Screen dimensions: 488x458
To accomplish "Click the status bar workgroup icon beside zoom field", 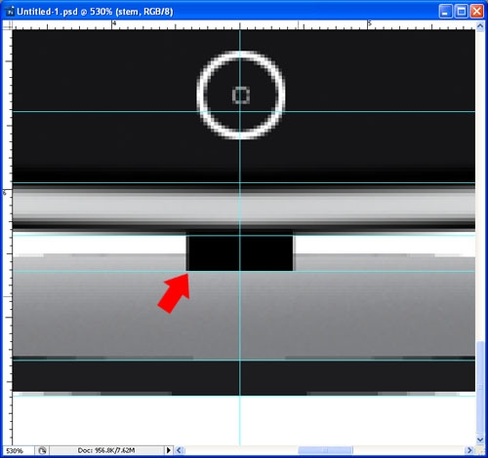I will click(x=42, y=450).
